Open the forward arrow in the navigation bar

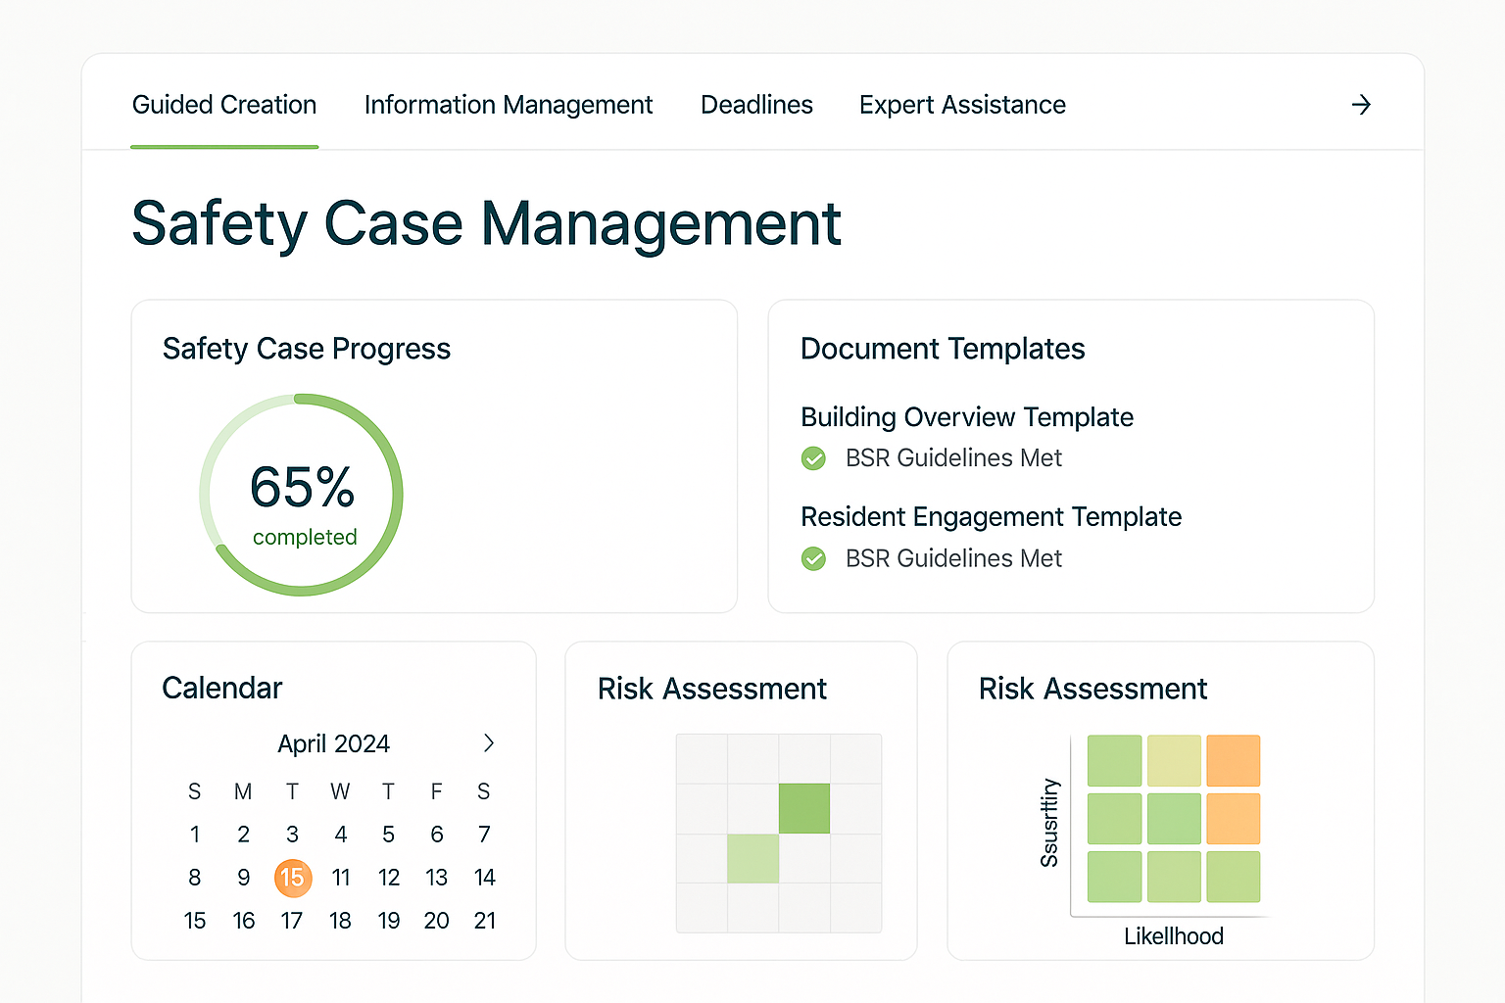[1361, 105]
